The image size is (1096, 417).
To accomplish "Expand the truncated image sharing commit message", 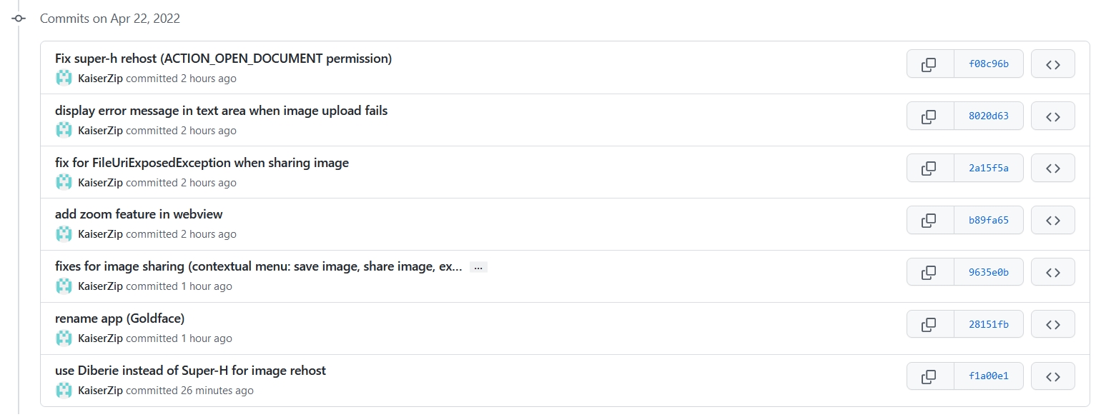I will coord(478,268).
